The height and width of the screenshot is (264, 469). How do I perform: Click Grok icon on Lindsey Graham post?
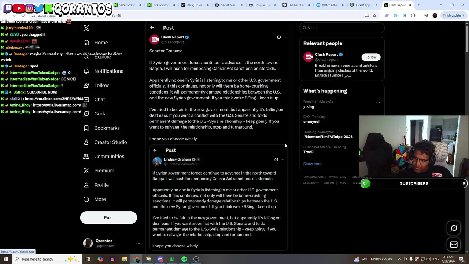click(x=276, y=159)
